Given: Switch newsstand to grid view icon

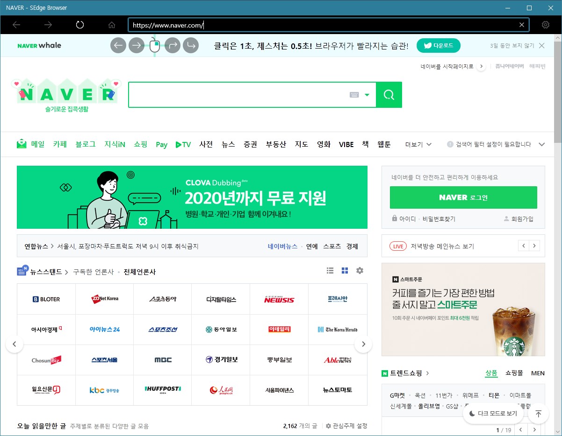Looking at the screenshot, I should 345,270.
